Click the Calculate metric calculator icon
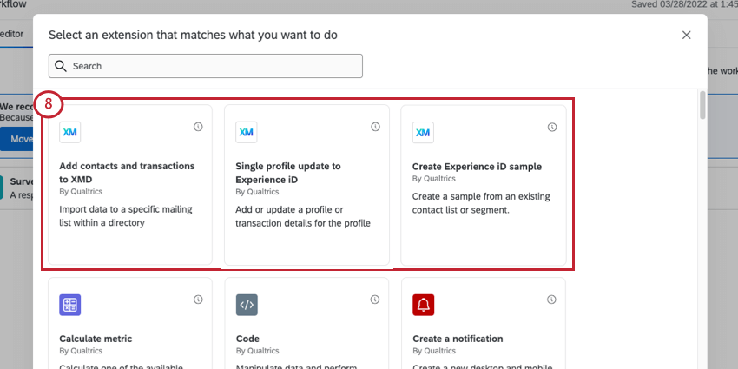Screen dimensions: 738x369 point(70,305)
